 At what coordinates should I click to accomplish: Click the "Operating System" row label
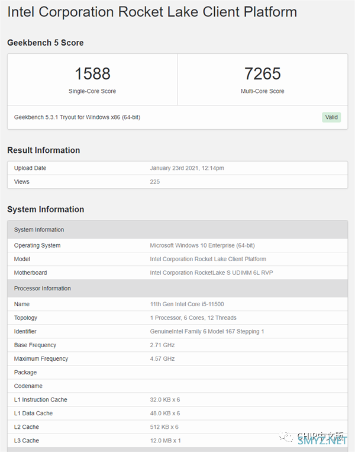click(x=37, y=246)
